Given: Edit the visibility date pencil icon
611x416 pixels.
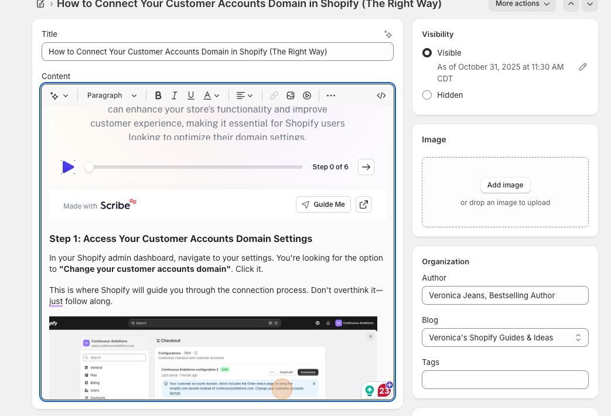Looking at the screenshot, I should (582, 67).
